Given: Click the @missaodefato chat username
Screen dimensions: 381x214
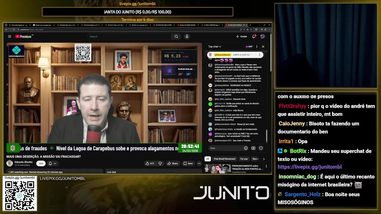Looking at the screenshot, I should [222, 85].
